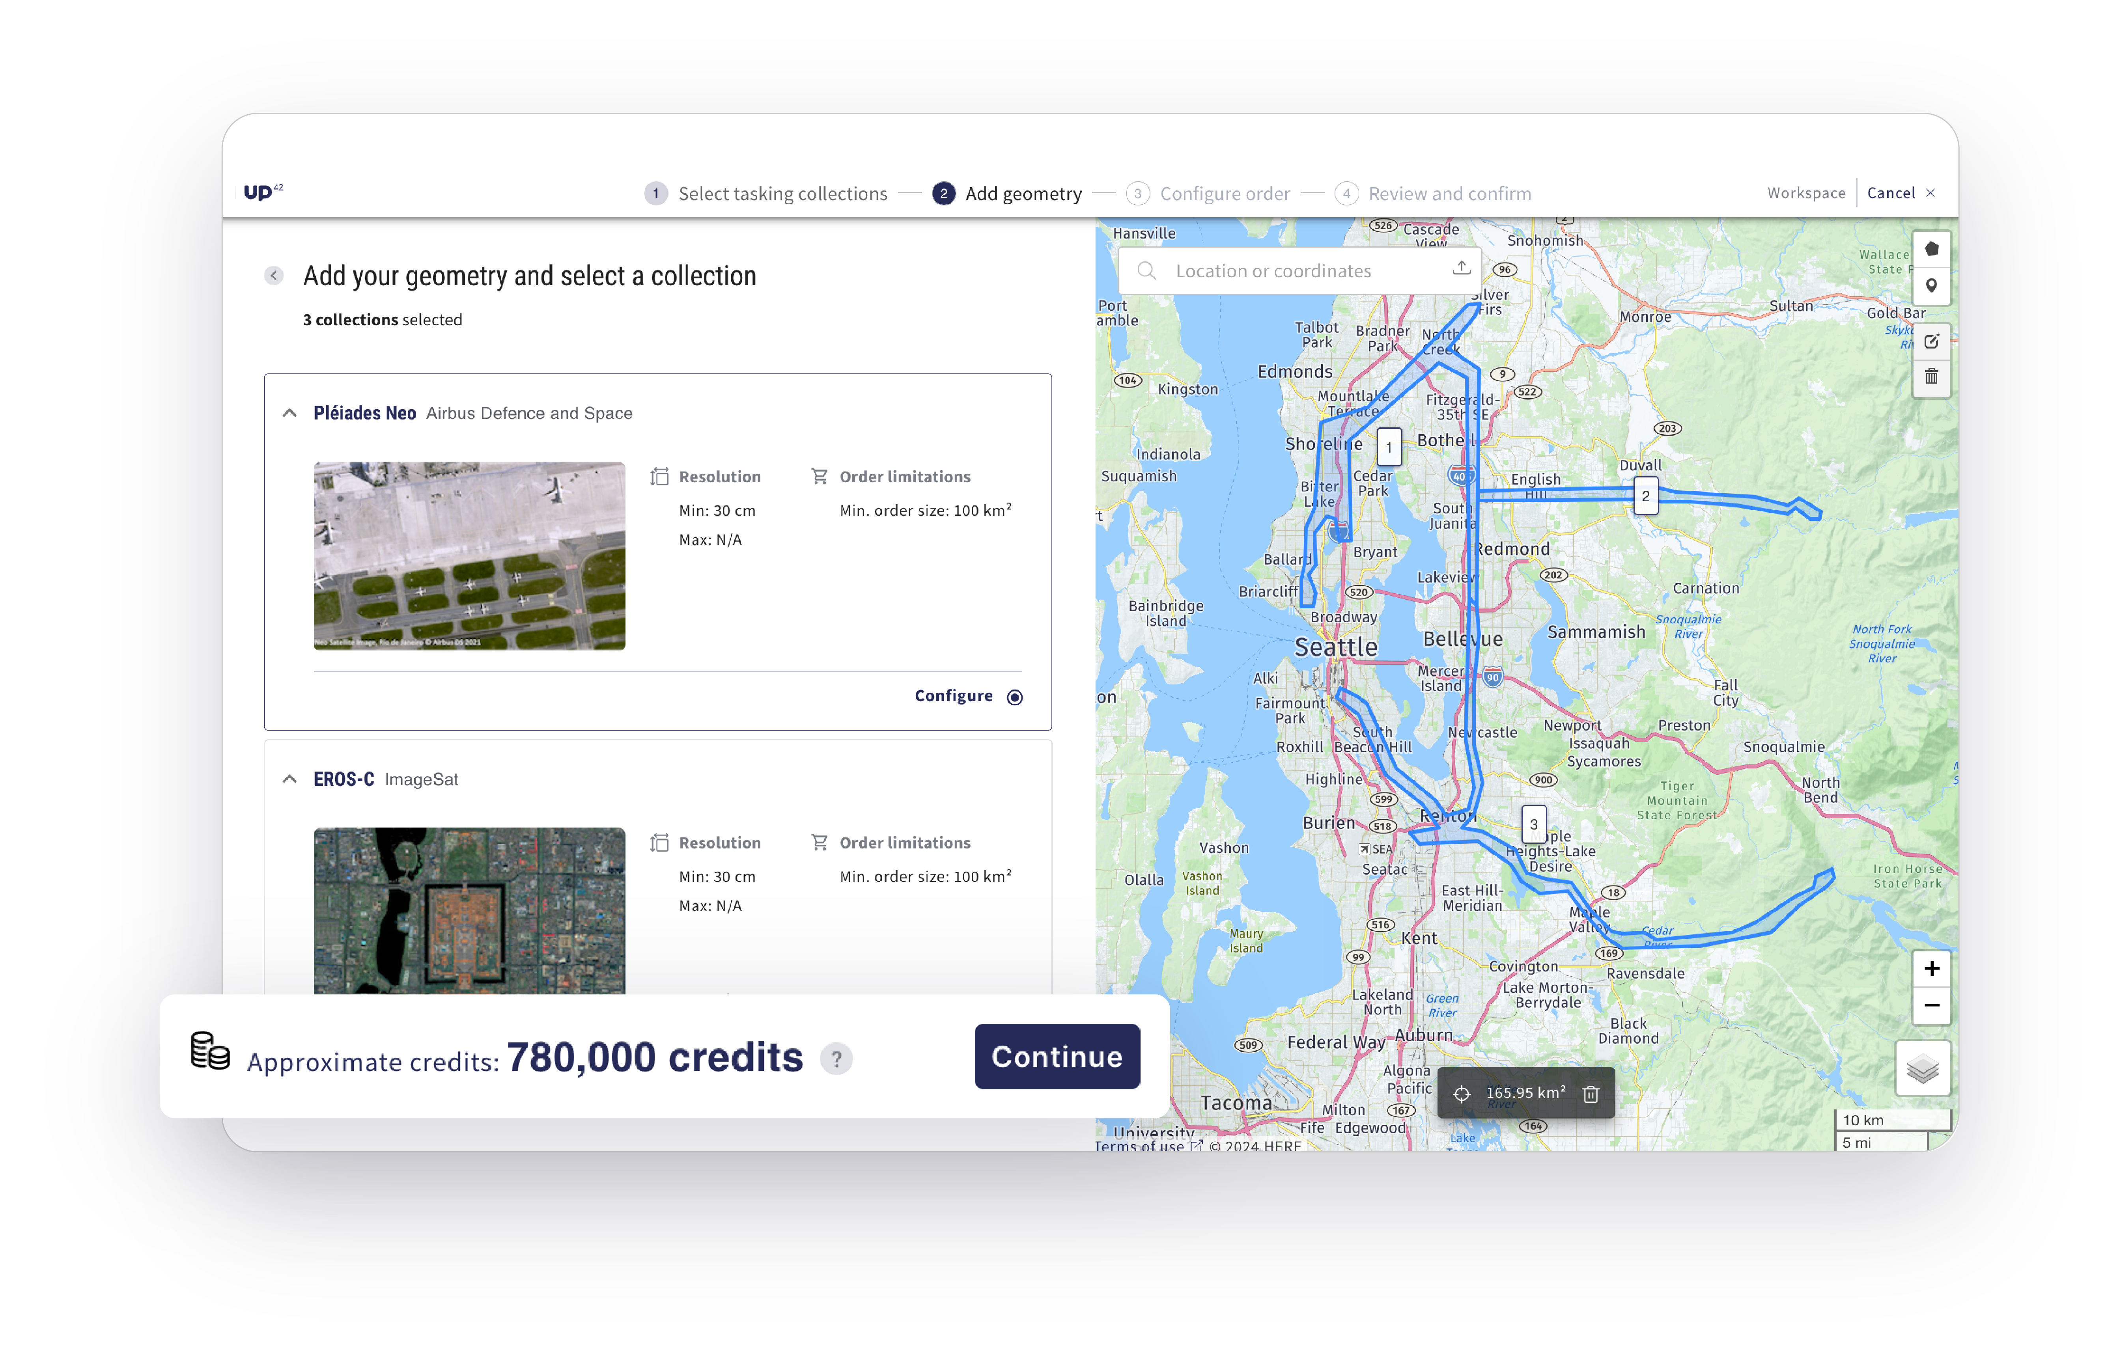
Task: Click the Pléiades Neo collection title
Action: (x=364, y=413)
